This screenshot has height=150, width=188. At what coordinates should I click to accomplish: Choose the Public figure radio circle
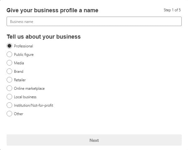9,54
